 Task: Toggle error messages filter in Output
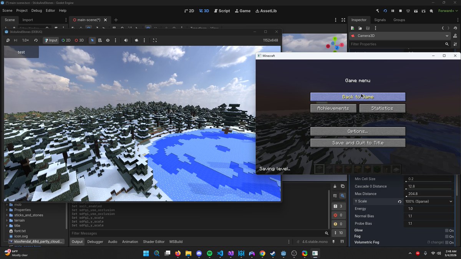pos(338,215)
